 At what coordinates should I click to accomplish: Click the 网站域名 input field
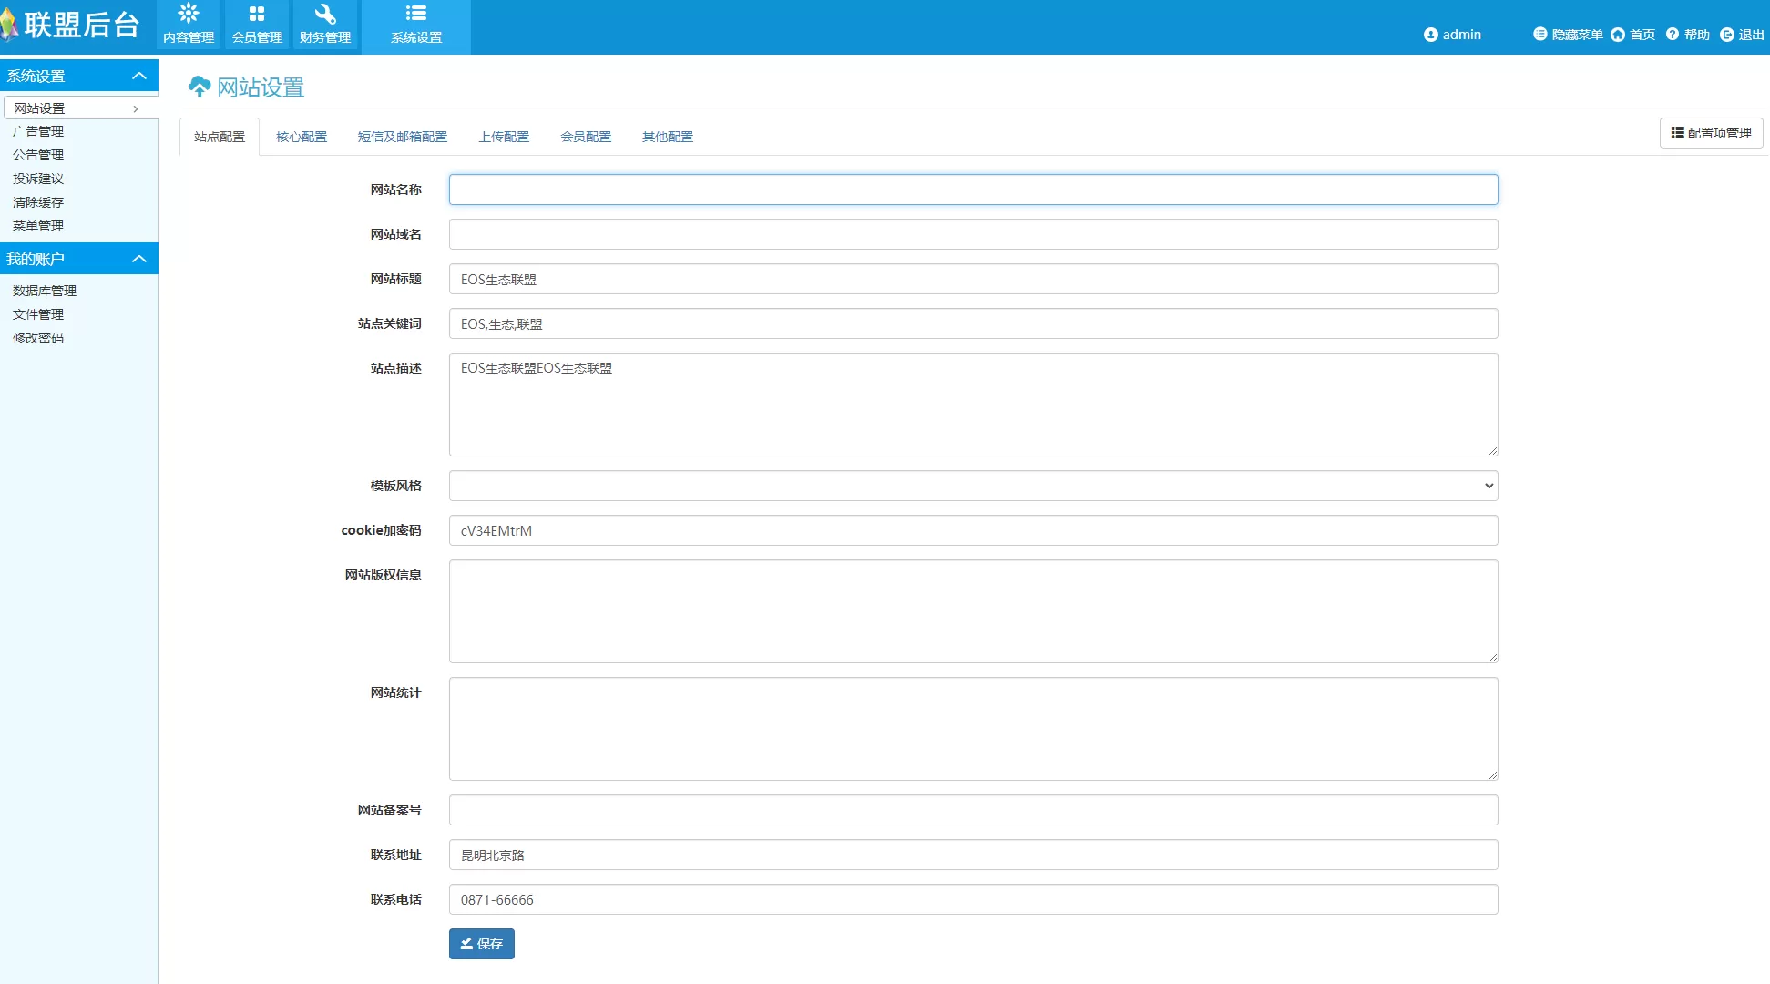[973, 234]
